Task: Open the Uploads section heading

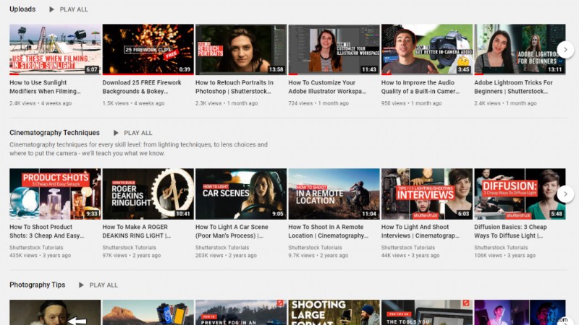Action: pyautogui.click(x=22, y=9)
